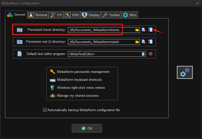Click the text editor document pencil icon
This screenshot has height=139, width=202.
[20, 54]
